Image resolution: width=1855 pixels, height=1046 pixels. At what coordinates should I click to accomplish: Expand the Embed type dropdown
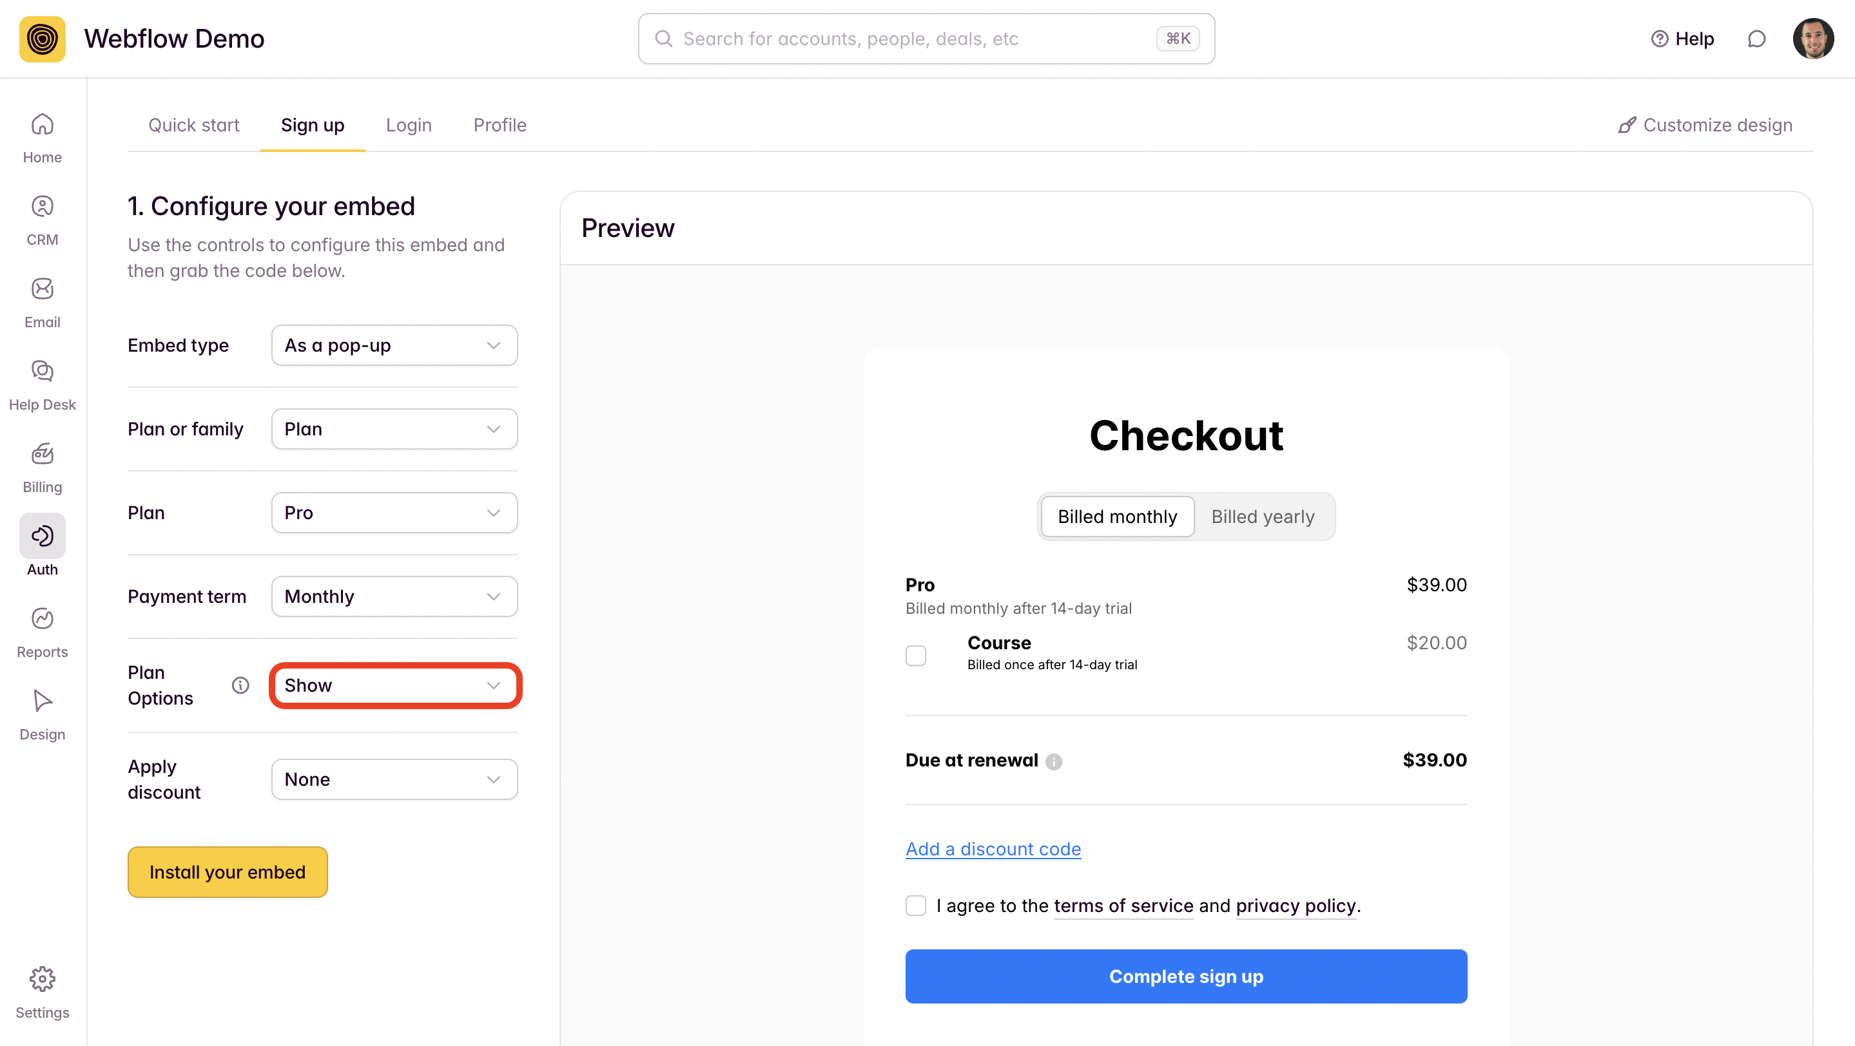click(394, 345)
